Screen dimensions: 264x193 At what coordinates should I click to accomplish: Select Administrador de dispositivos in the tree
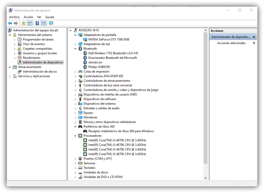click(x=43, y=62)
